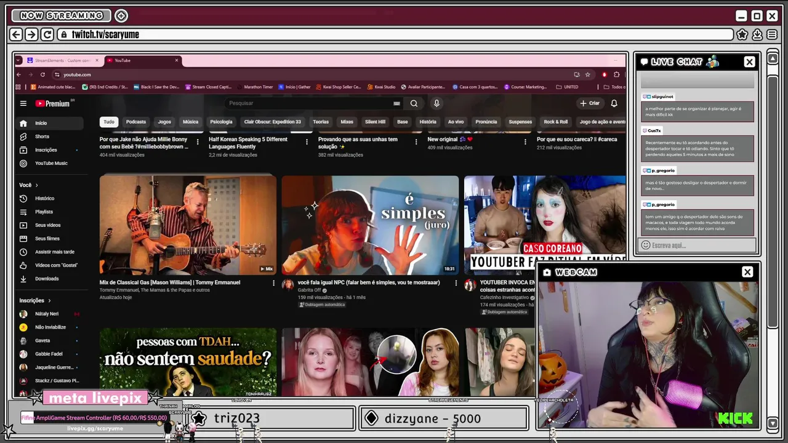Select the Silent Hill filter chip
The height and width of the screenshot is (443, 788).
tap(375, 122)
